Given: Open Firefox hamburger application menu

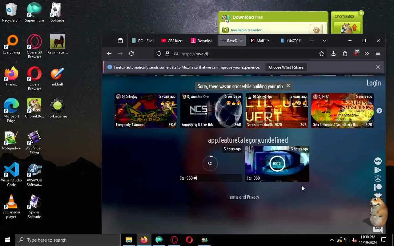Looking at the screenshot, I should (378, 54).
